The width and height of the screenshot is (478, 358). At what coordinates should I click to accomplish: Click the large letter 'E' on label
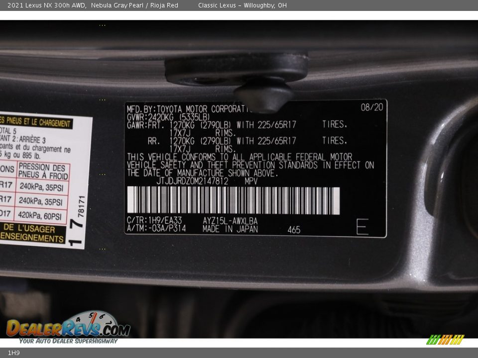coord(362,227)
